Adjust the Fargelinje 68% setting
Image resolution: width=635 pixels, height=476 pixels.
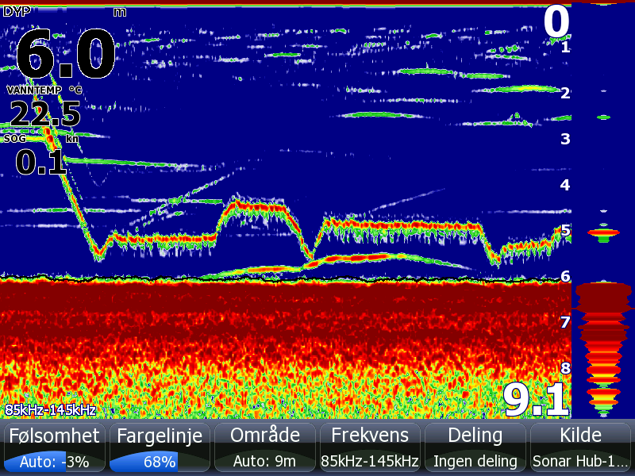click(x=160, y=447)
